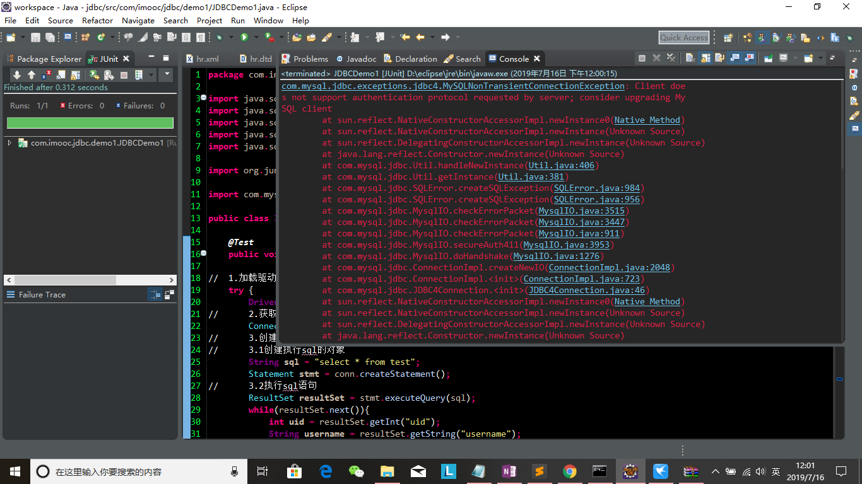862x484 pixels.
Task: Toggle show console on standard error change
Action: 750,59
